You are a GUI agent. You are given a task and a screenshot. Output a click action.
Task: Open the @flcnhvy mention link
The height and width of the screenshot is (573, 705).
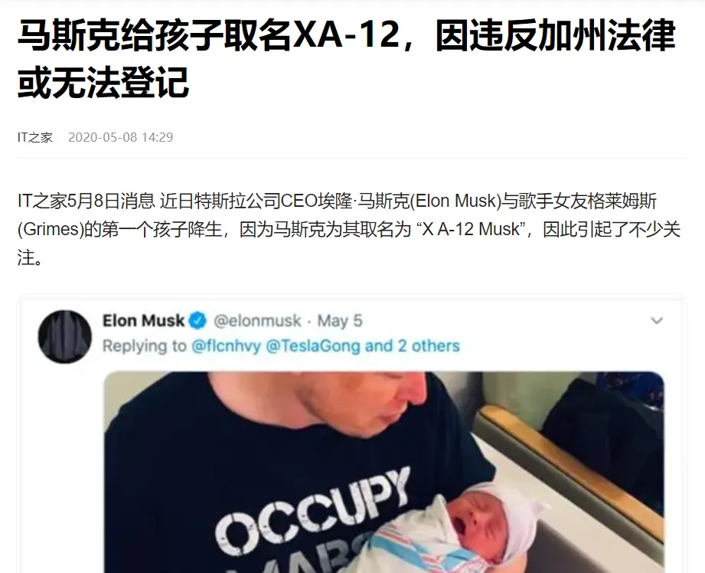click(226, 345)
